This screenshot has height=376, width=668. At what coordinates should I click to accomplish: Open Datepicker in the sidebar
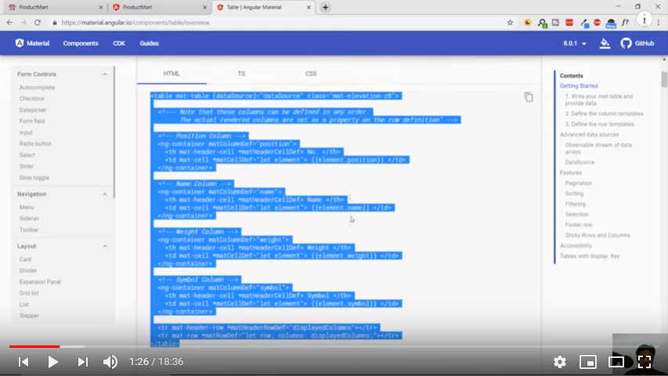coord(34,110)
